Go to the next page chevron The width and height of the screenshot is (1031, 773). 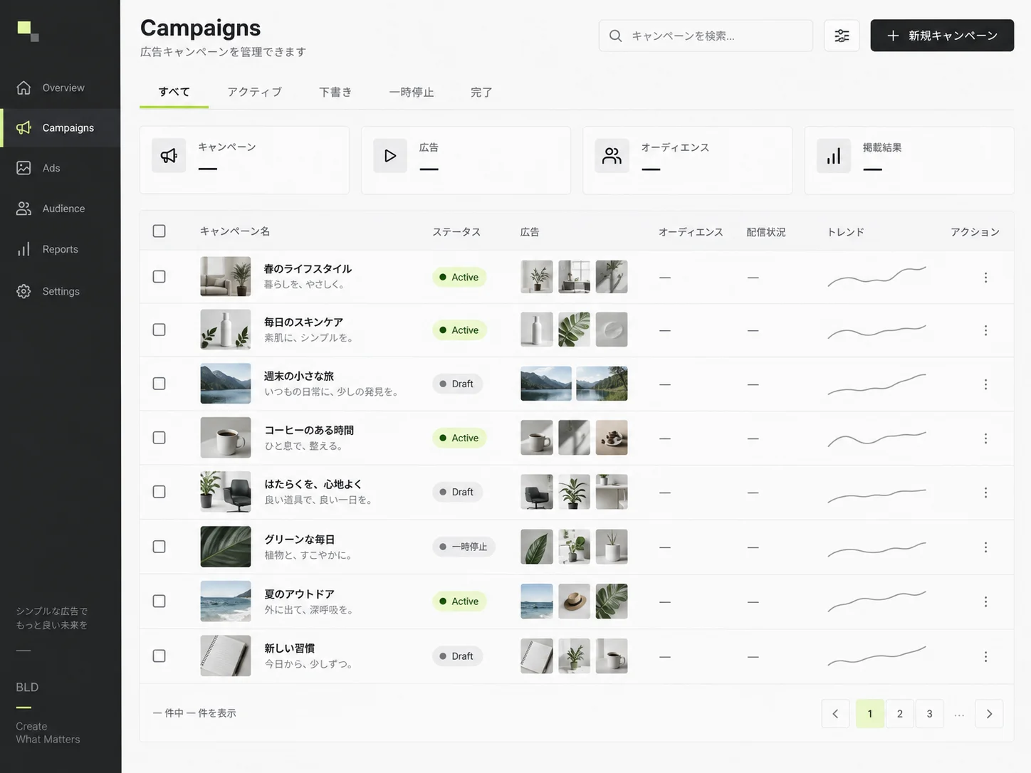click(989, 714)
